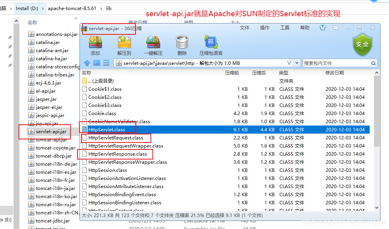The width and height of the screenshot is (389, 229).
Task: Open the 帮助 menu in 360压缩
Action: click(x=304, y=28)
